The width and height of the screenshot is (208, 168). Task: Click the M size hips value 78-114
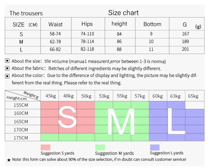(x=87, y=42)
